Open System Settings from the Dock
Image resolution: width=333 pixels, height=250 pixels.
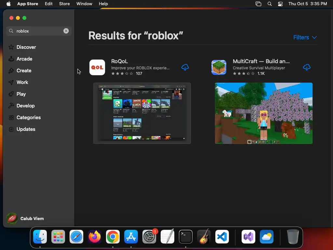(149, 237)
